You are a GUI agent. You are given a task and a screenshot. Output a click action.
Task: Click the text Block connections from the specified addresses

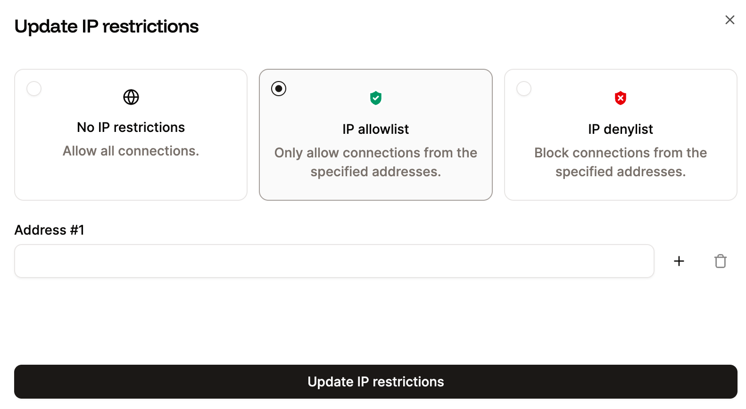point(620,162)
